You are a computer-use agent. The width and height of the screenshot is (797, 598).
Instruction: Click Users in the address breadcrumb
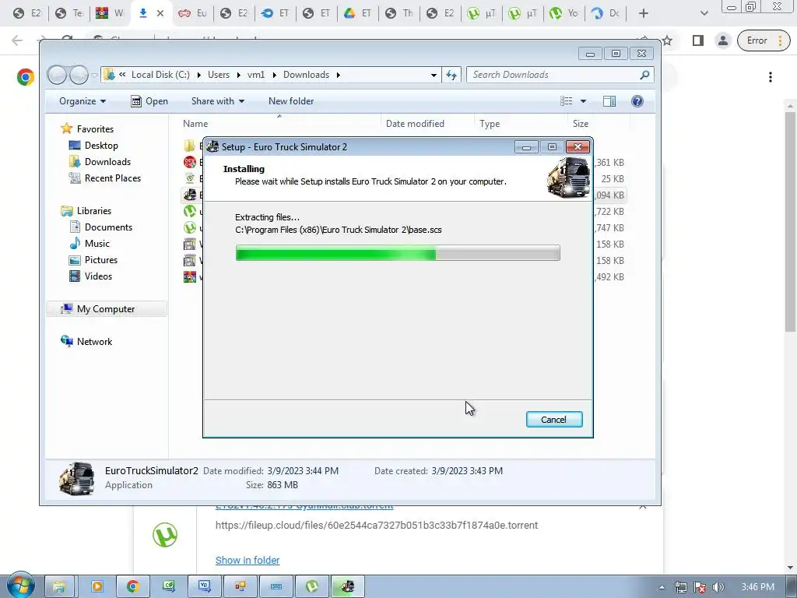tap(219, 75)
